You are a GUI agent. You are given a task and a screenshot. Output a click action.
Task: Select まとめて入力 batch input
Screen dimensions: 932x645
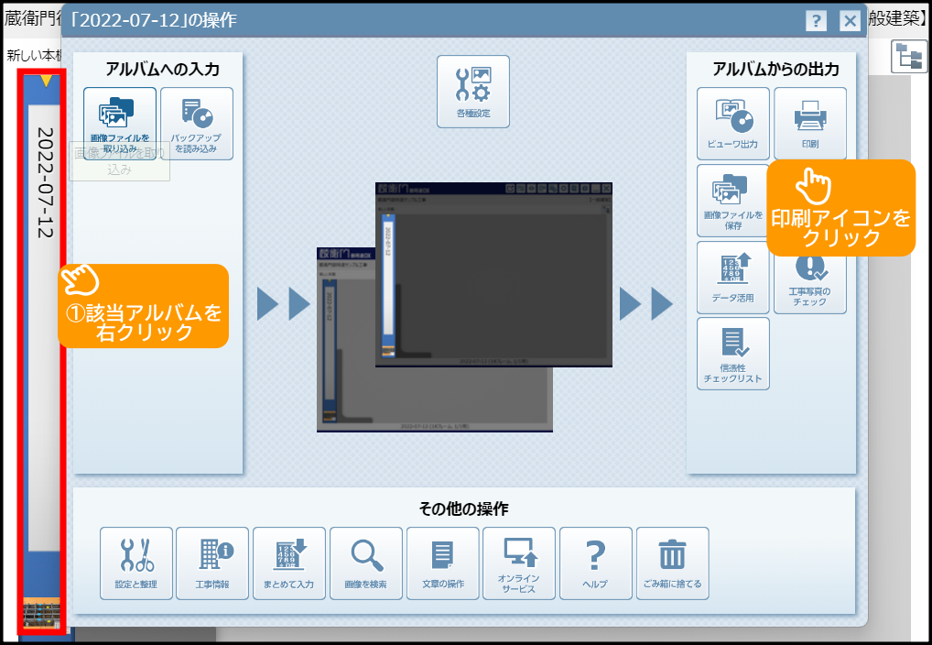289,563
